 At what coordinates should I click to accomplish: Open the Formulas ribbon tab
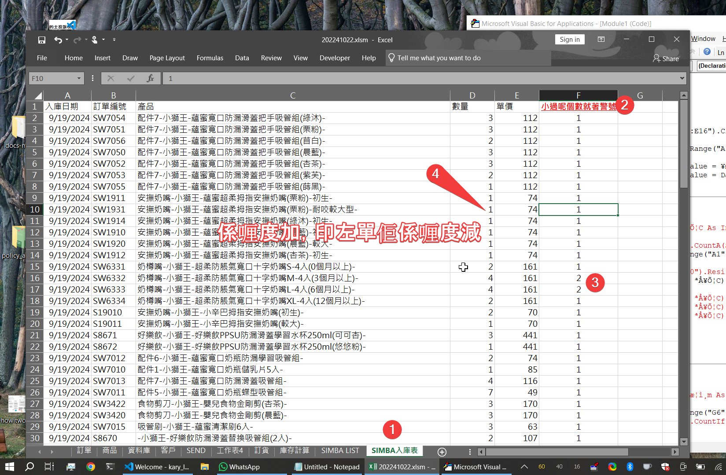click(x=210, y=58)
